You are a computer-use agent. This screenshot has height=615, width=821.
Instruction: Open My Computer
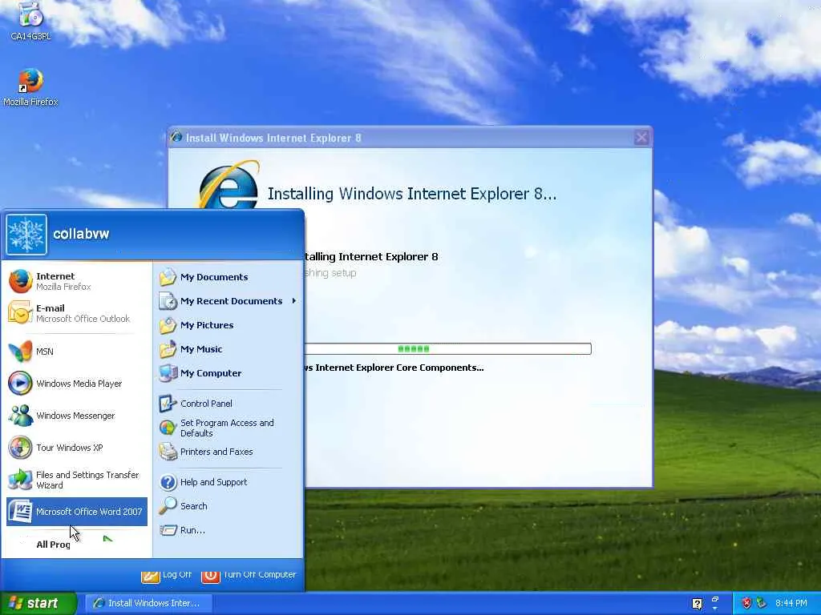(x=229, y=373)
